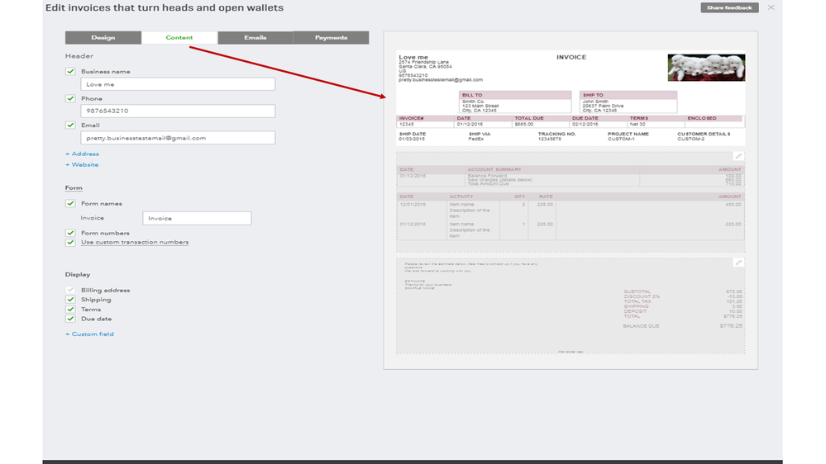Toggle the Shipping checkbox
This screenshot has height=464, width=826.
coord(70,300)
